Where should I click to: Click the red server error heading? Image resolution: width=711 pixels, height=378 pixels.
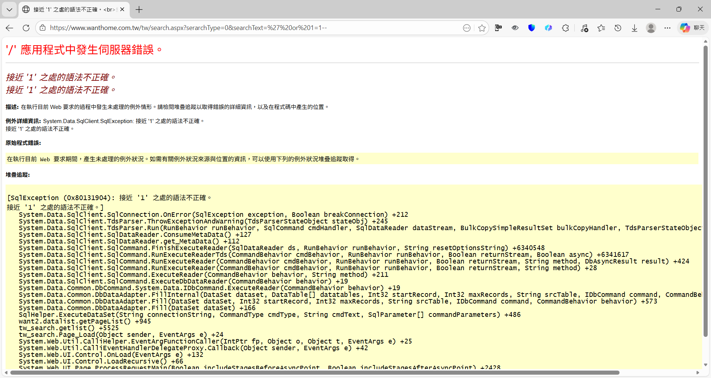84,50
